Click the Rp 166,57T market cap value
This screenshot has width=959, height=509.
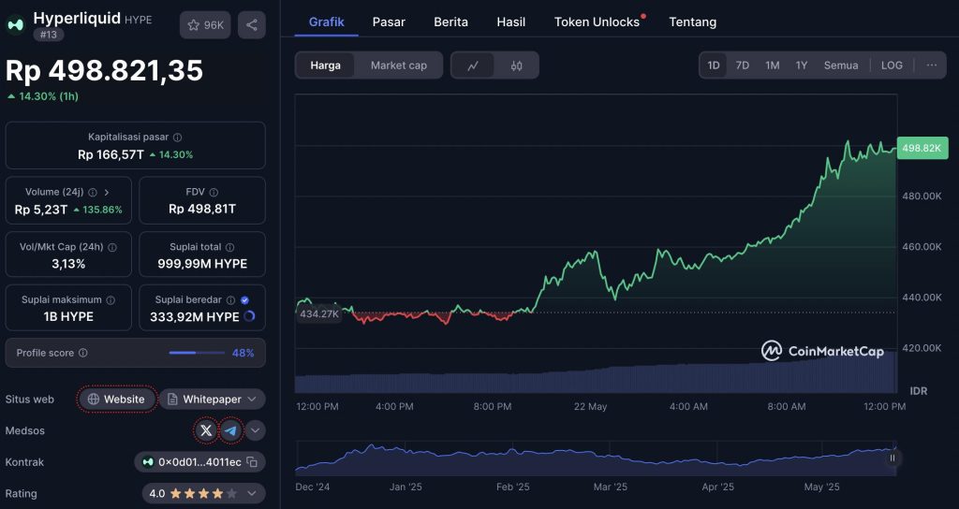pyautogui.click(x=111, y=154)
